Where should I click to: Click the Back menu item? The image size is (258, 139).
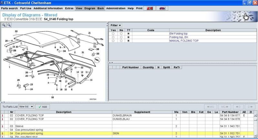coord(100,8)
